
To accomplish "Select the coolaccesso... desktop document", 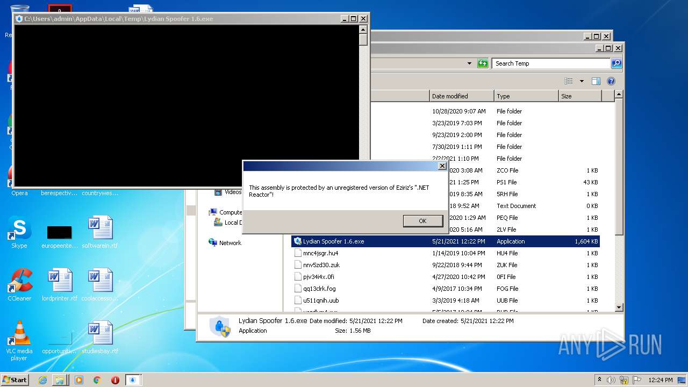I will (x=100, y=285).
